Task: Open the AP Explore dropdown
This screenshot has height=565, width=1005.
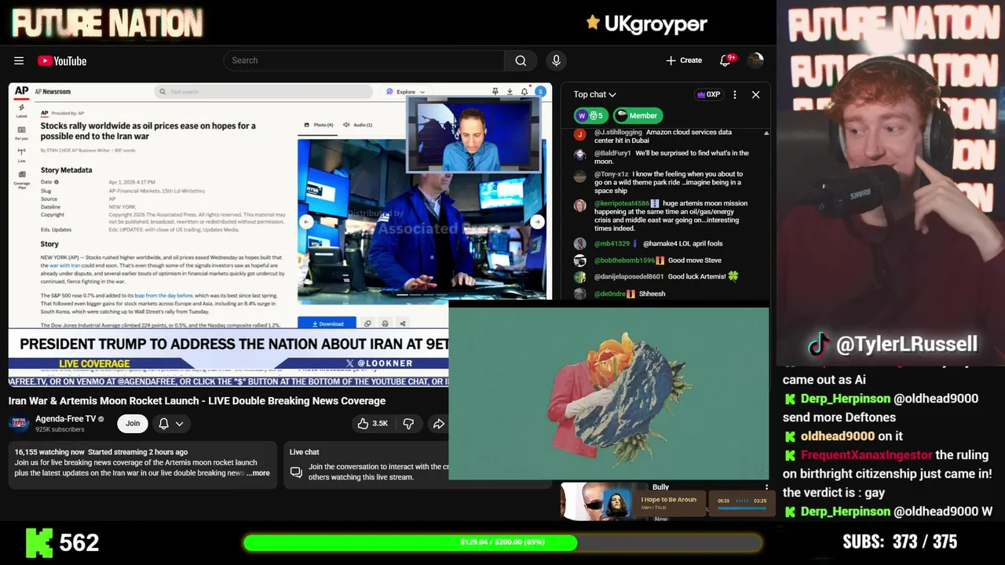Action: pyautogui.click(x=406, y=92)
